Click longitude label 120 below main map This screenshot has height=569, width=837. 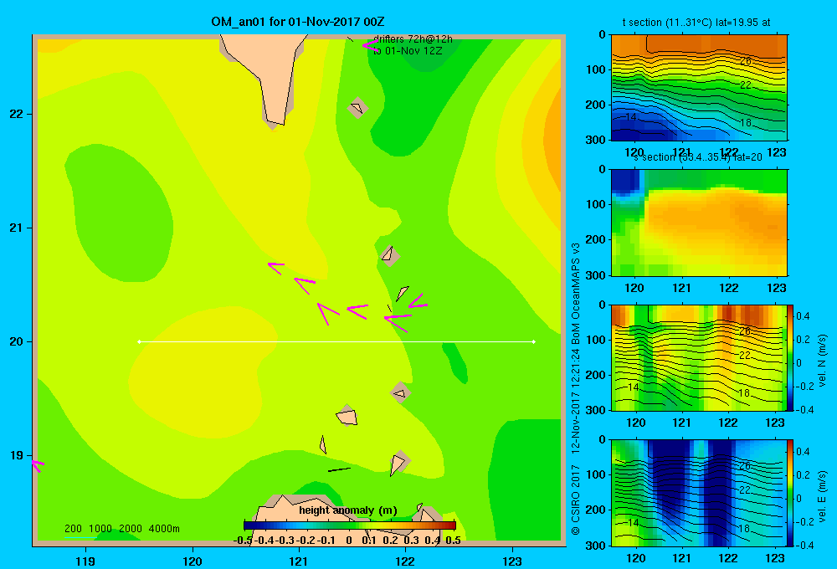point(193,561)
